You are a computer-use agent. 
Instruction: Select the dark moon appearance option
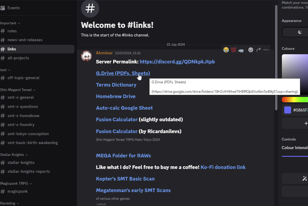click(295, 32)
